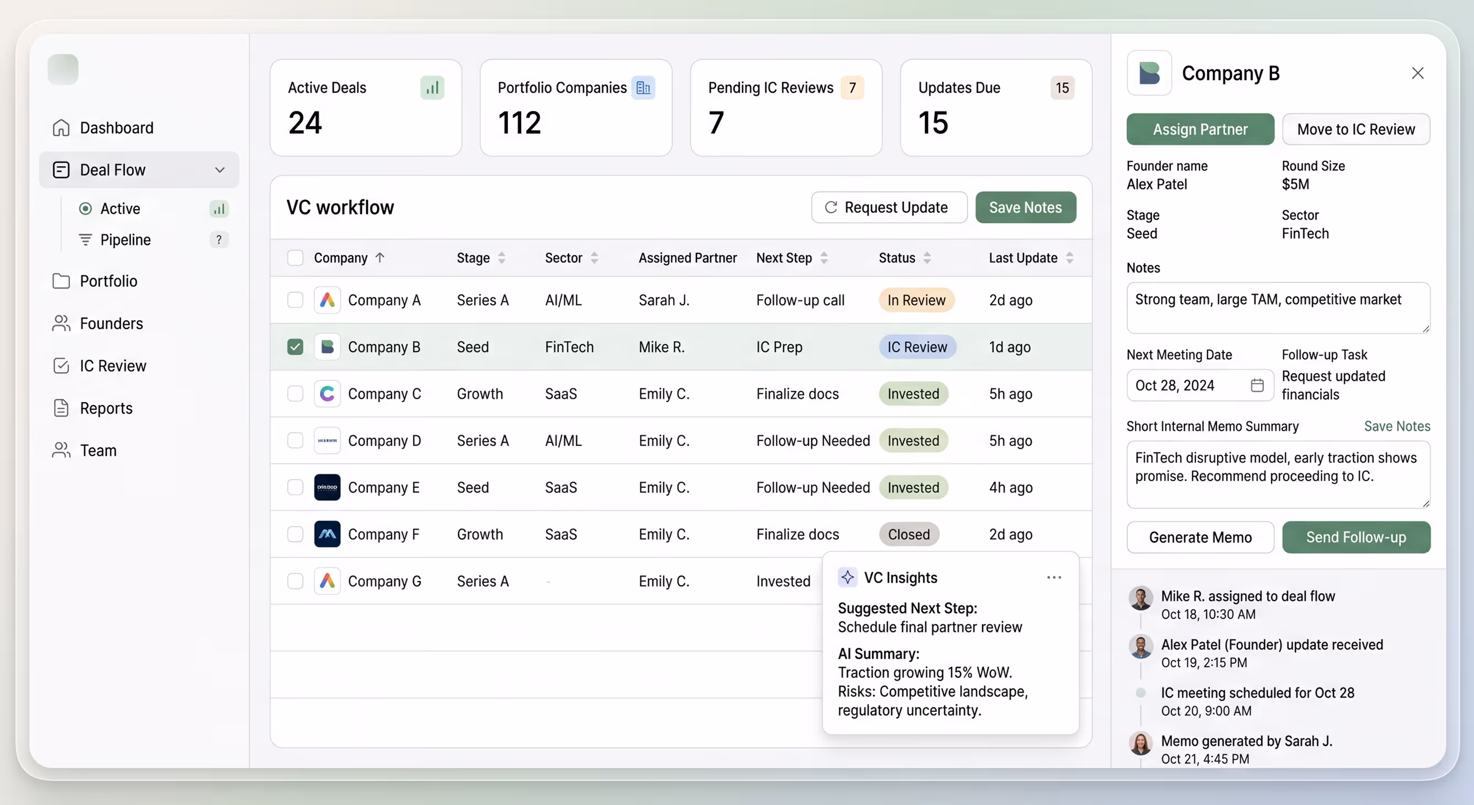Click the Request Update button
The height and width of the screenshot is (805, 1474).
pos(889,207)
